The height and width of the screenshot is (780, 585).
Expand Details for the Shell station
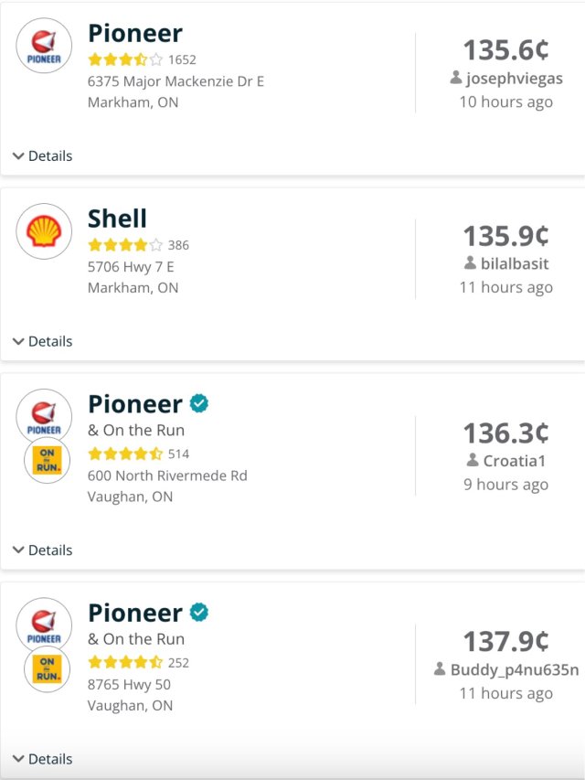coord(42,342)
